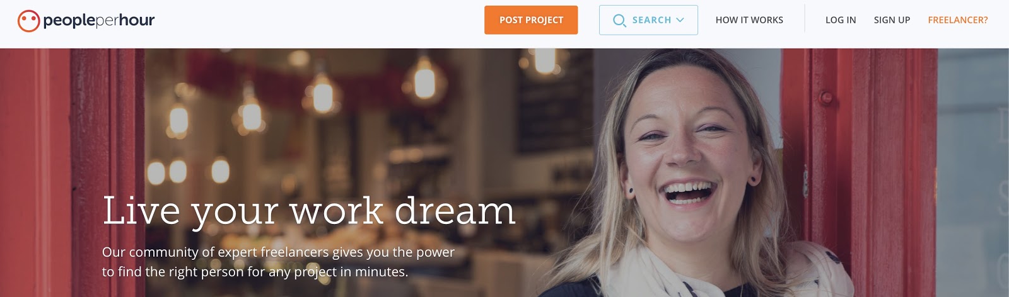Click the "Live your work dream" headline
This screenshot has height=297, width=1009.
click(x=309, y=211)
